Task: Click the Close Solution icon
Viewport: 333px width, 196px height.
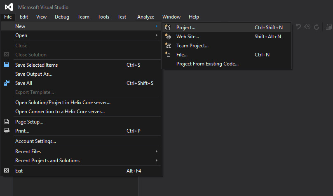Action: coord(7,54)
